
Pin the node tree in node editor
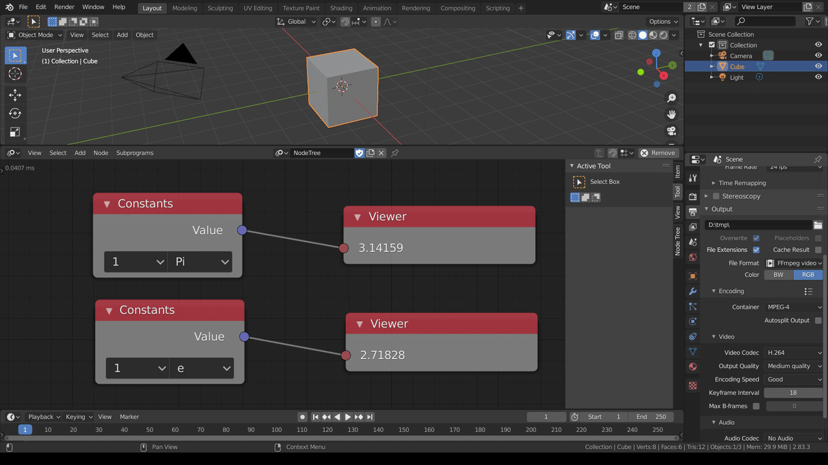395,153
